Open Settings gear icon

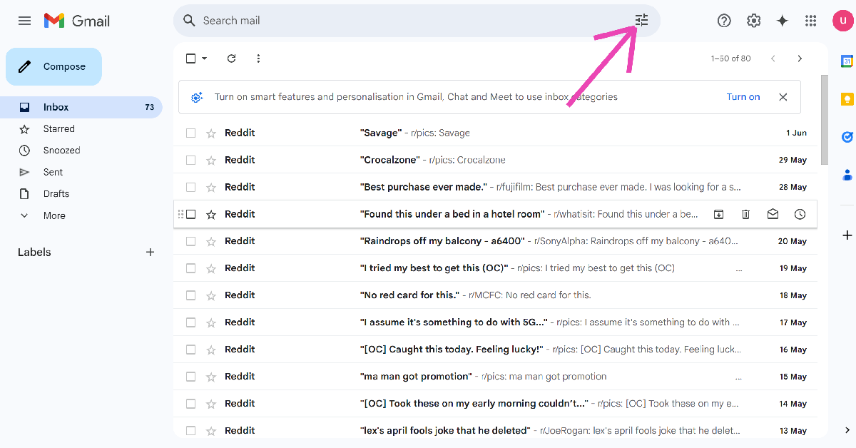(753, 21)
